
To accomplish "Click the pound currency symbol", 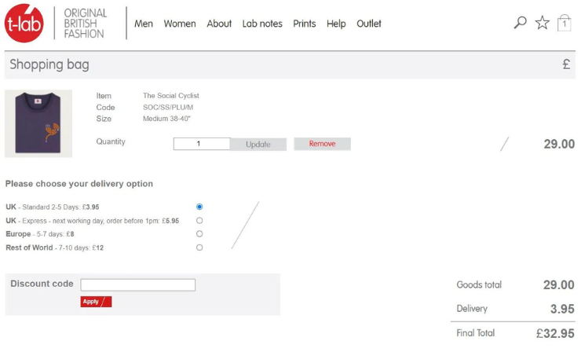I will point(566,64).
